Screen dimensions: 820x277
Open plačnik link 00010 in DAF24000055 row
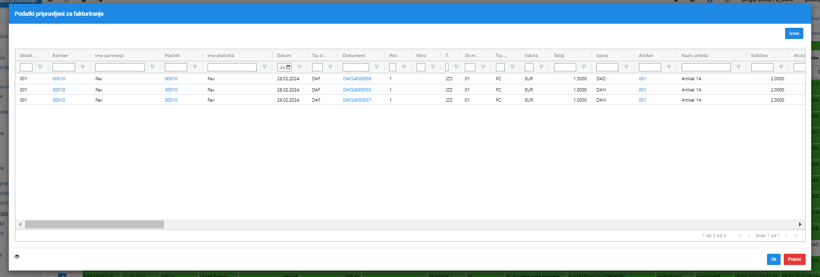171,90
